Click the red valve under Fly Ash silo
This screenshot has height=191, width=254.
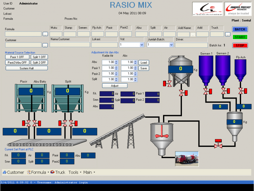(x=241, y=91)
